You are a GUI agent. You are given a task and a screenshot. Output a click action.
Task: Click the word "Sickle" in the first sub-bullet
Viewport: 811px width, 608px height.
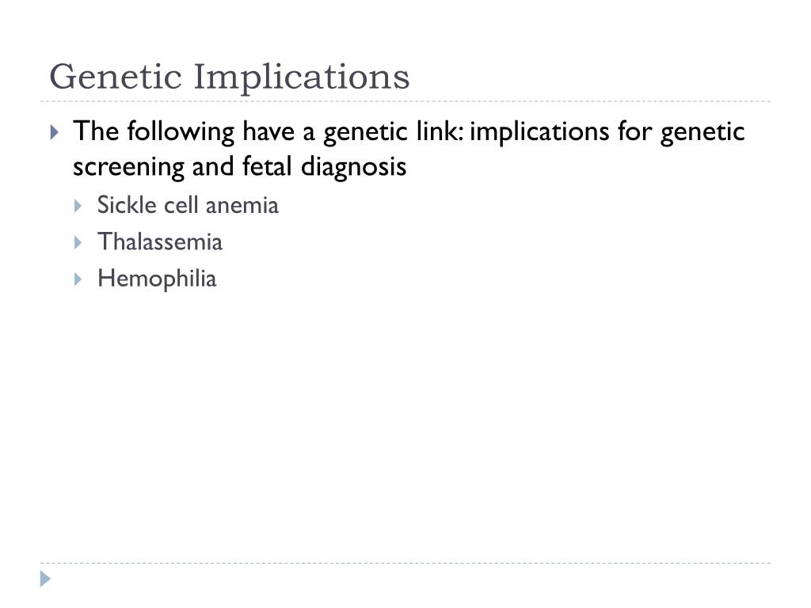[x=126, y=205]
